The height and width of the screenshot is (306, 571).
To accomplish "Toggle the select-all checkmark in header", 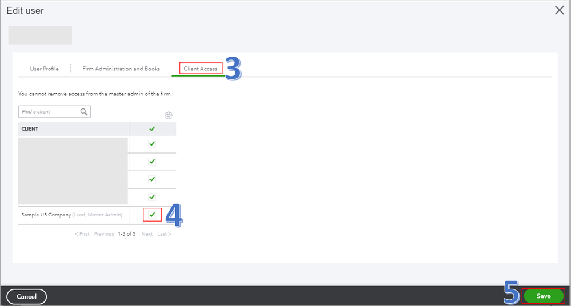I will pyautogui.click(x=152, y=129).
